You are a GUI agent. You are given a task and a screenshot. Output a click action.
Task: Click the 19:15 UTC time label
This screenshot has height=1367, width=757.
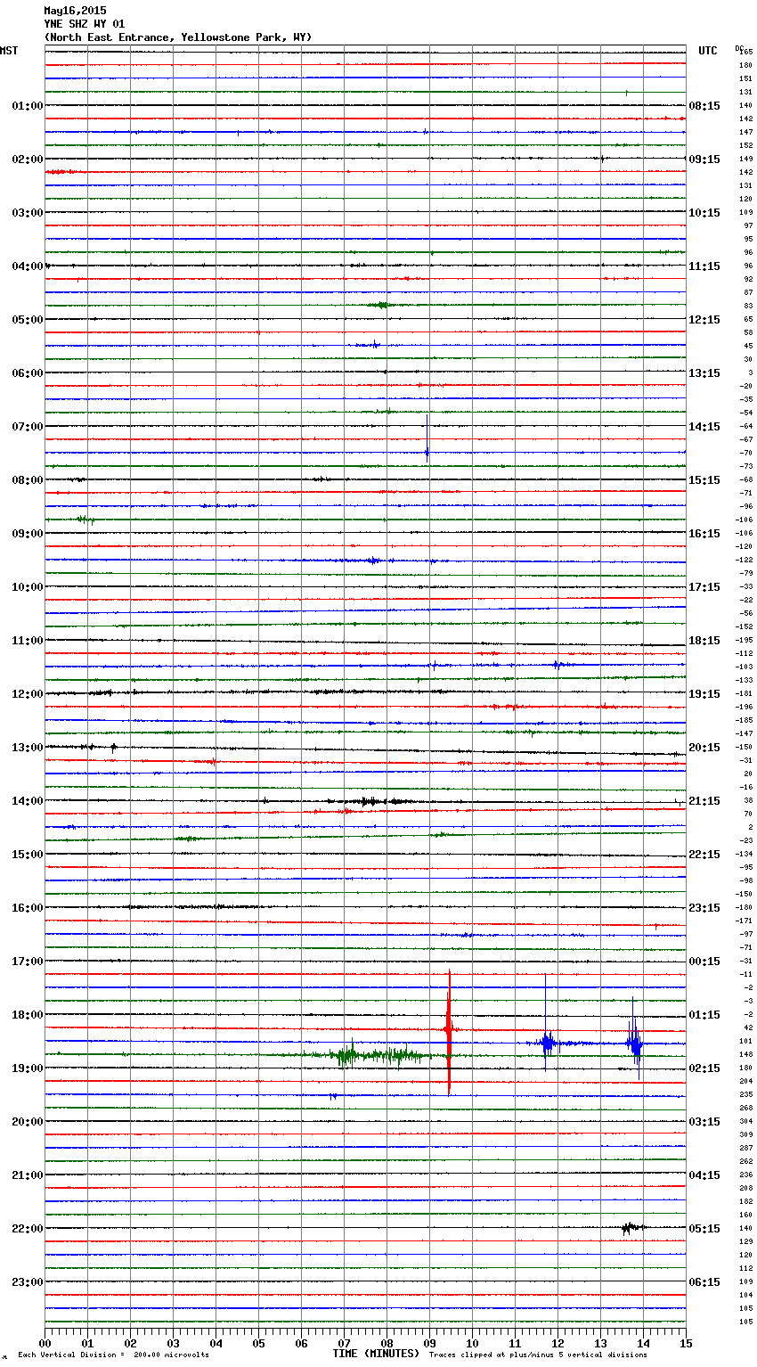pos(704,694)
